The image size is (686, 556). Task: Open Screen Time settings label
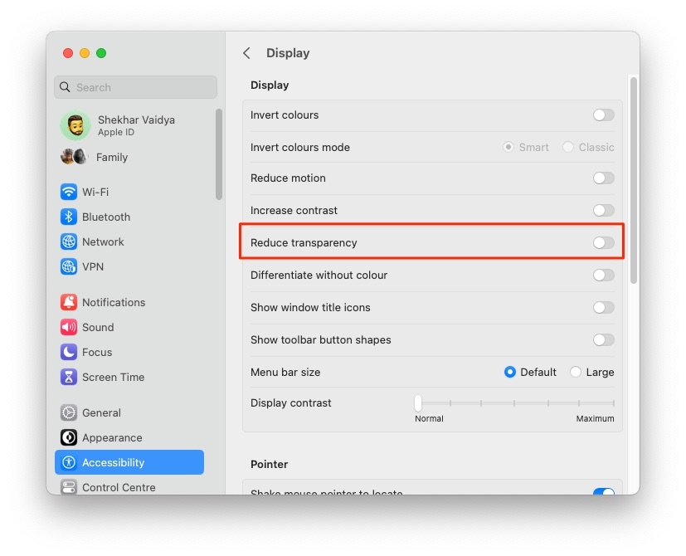114,377
